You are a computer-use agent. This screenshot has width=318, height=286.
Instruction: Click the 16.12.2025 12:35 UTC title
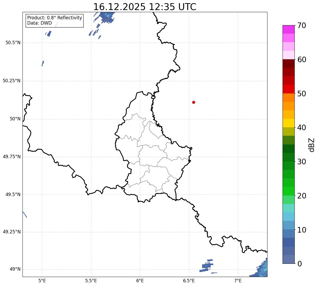[x=145, y=7]
